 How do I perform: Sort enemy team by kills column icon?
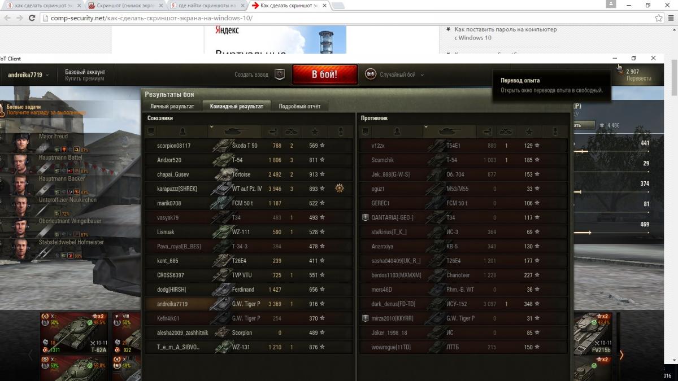pyautogui.click(x=506, y=132)
